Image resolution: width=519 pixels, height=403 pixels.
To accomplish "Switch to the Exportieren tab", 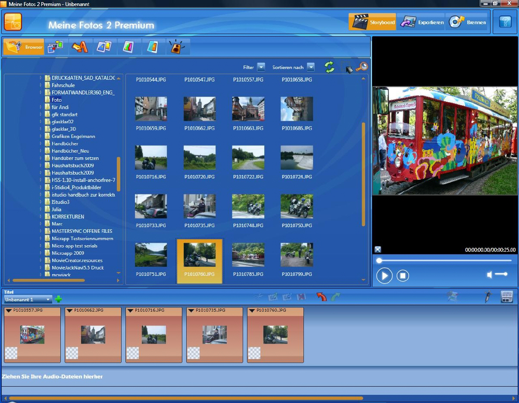I will (x=420, y=22).
